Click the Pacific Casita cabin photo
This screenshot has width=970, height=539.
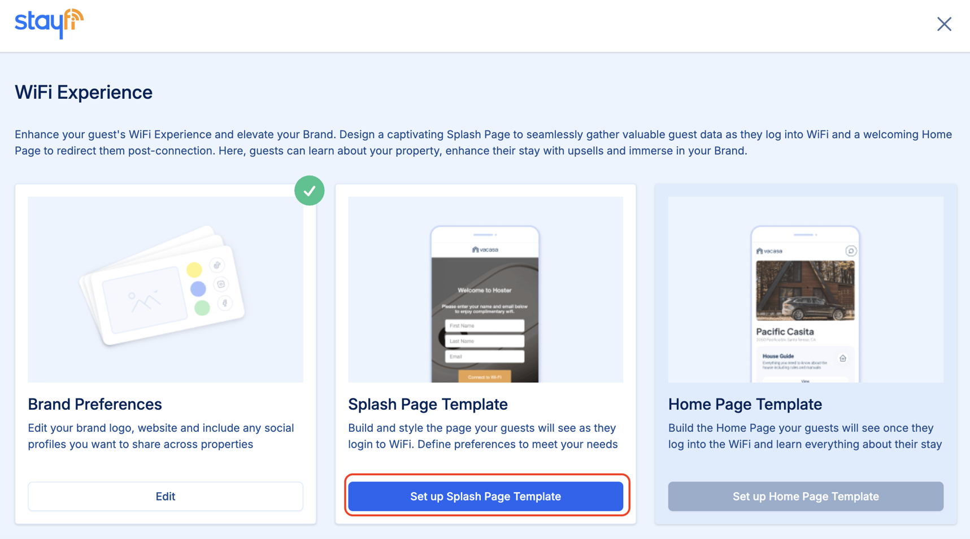click(x=805, y=290)
